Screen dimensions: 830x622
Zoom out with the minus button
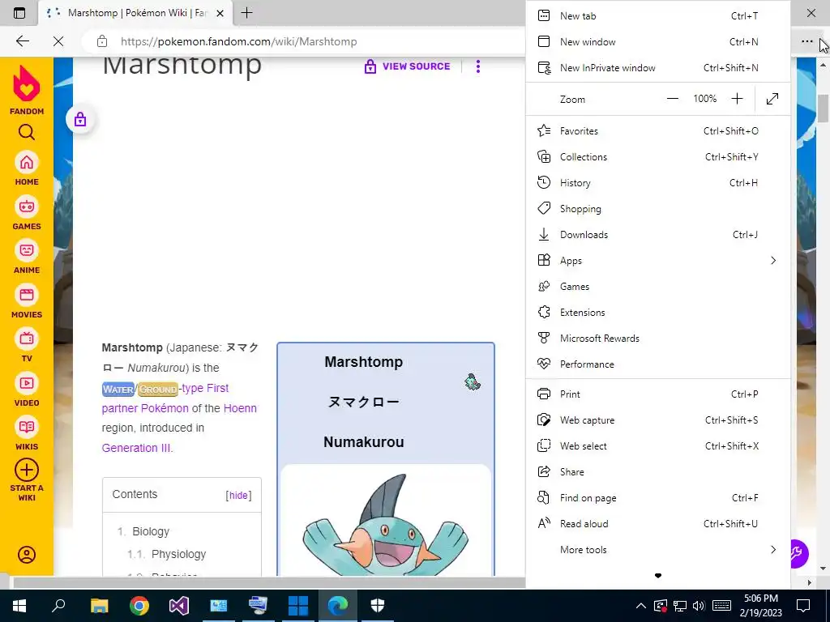click(x=672, y=99)
